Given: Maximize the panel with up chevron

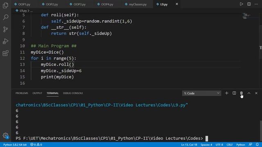Looking at the screenshot, I should 249,93.
